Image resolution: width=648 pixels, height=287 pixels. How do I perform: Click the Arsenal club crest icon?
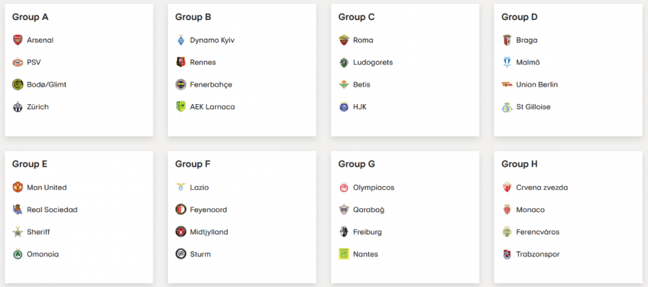click(x=17, y=40)
